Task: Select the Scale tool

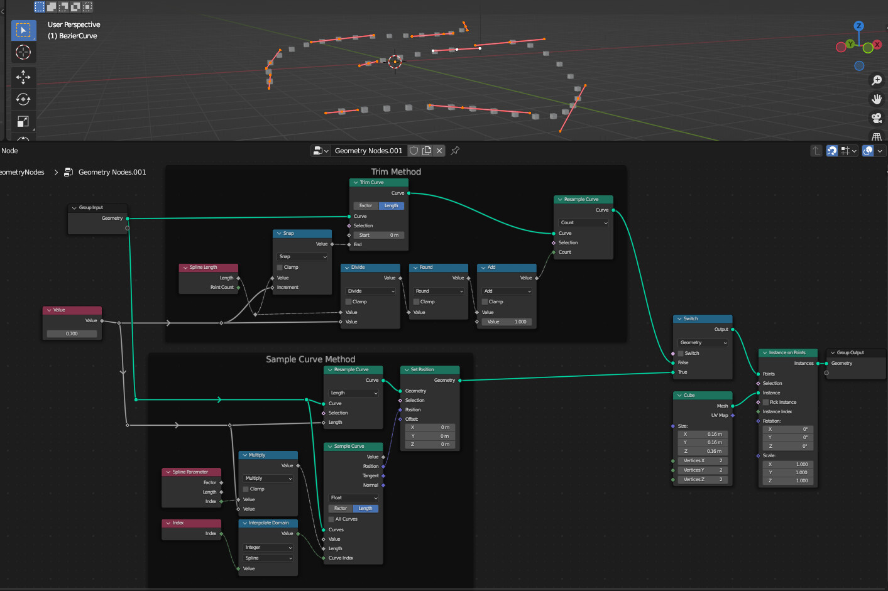Action: 23,120
